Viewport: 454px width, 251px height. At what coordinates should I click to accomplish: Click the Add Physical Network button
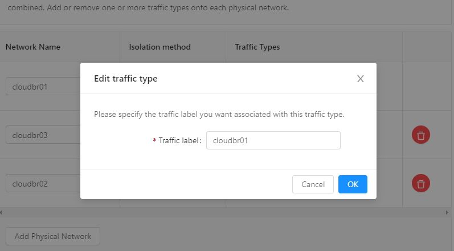[x=53, y=236]
